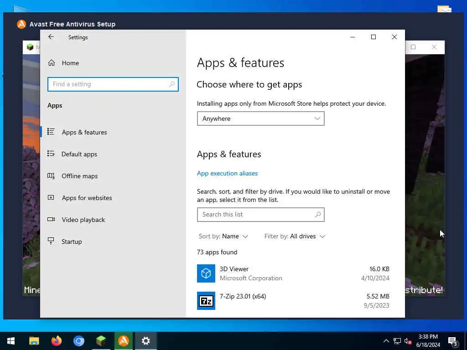Open the desktop folder icon at top right
This screenshot has width=467, height=350.
(444, 9)
